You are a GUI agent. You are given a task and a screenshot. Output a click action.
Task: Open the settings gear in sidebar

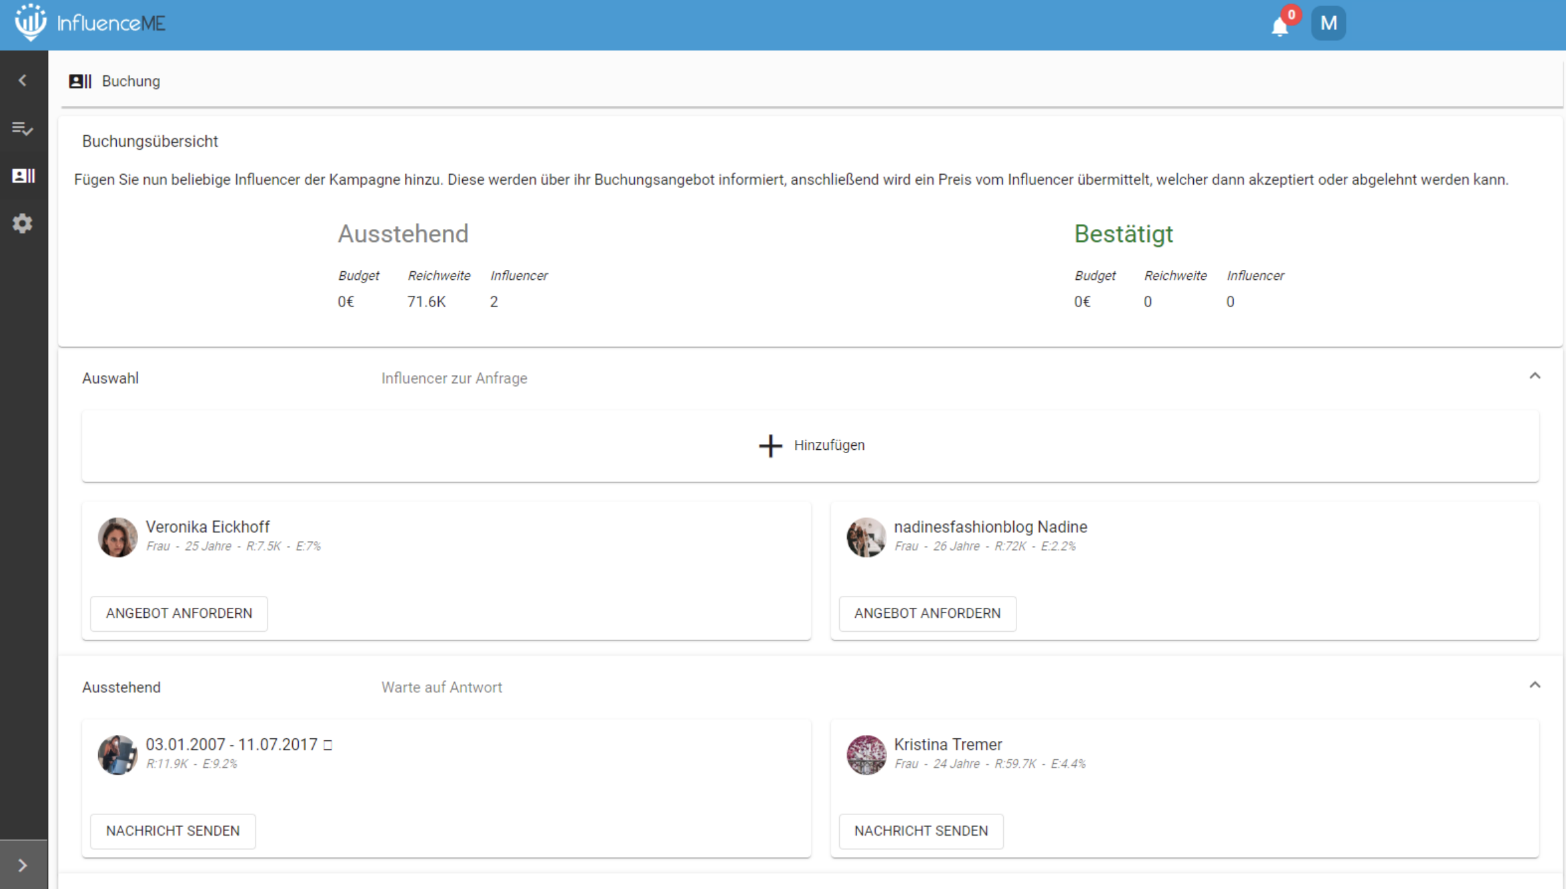click(23, 223)
